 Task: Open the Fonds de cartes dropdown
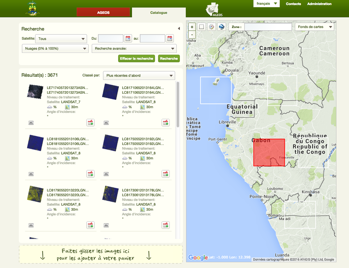(x=315, y=27)
